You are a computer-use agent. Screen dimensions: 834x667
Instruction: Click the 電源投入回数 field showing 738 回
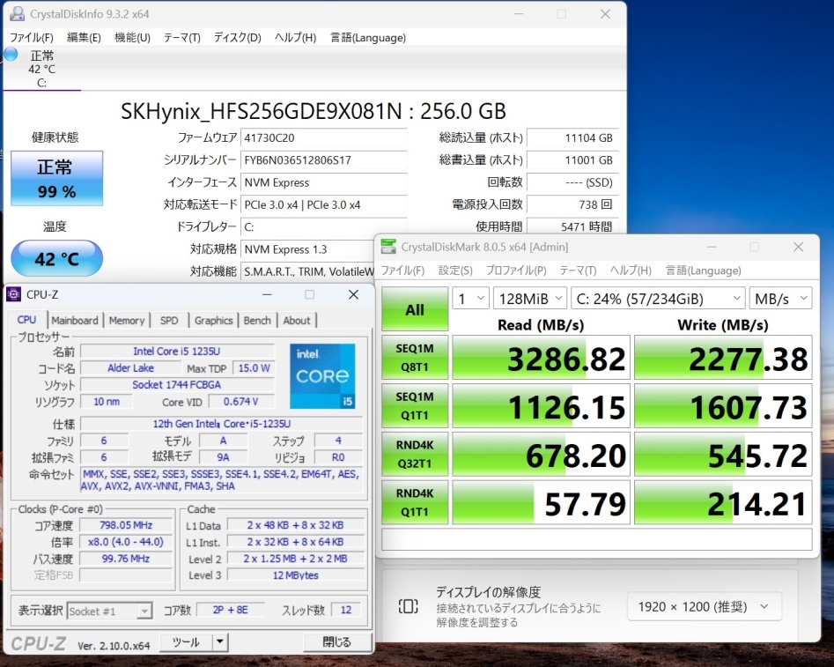coord(572,205)
